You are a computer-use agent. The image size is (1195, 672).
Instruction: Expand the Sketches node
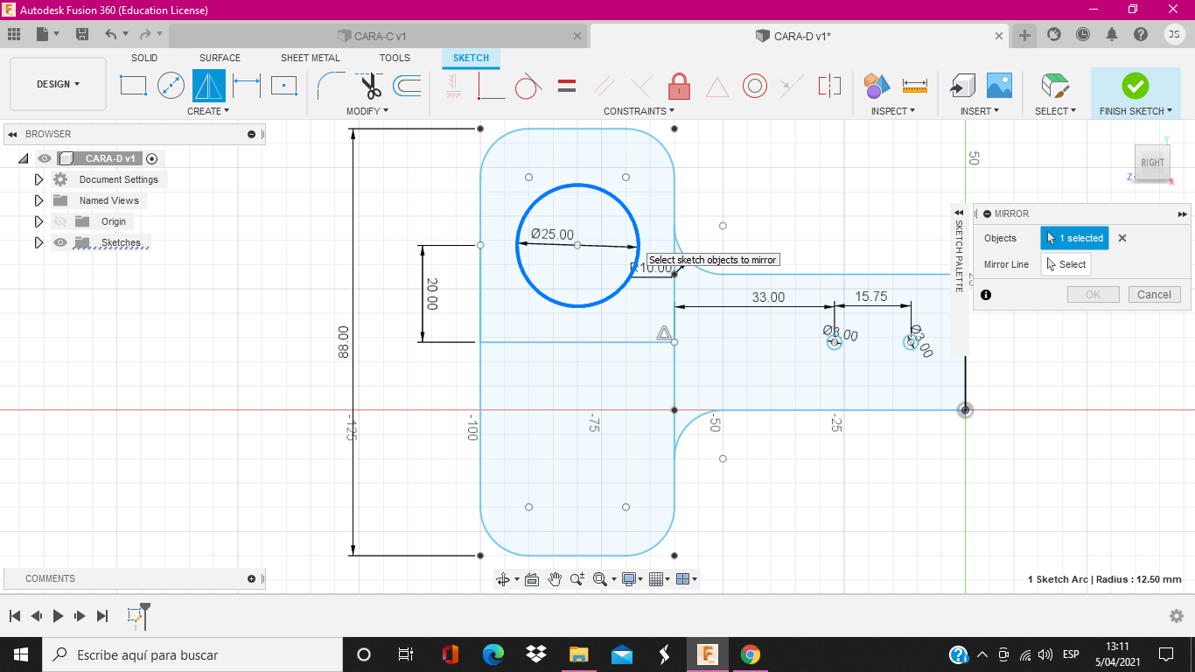[38, 242]
